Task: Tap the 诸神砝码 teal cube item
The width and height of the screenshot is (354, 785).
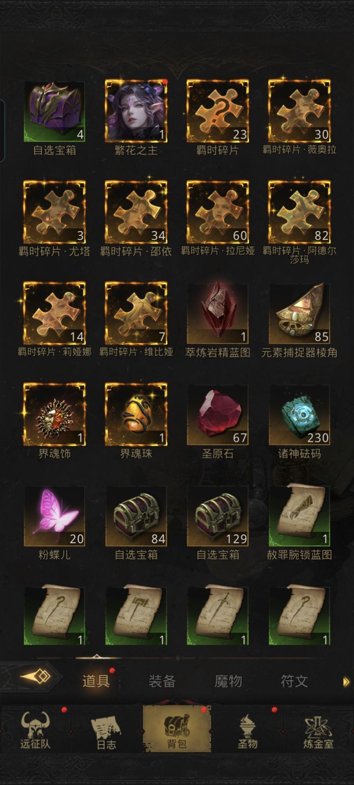Action: click(x=299, y=415)
